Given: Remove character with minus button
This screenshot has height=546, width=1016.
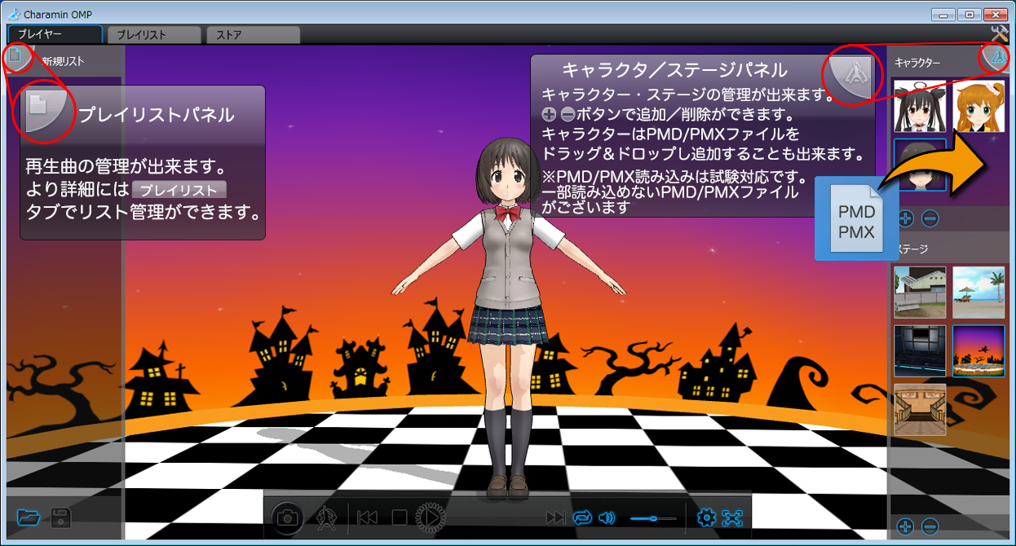Looking at the screenshot, I should pyautogui.click(x=930, y=218).
